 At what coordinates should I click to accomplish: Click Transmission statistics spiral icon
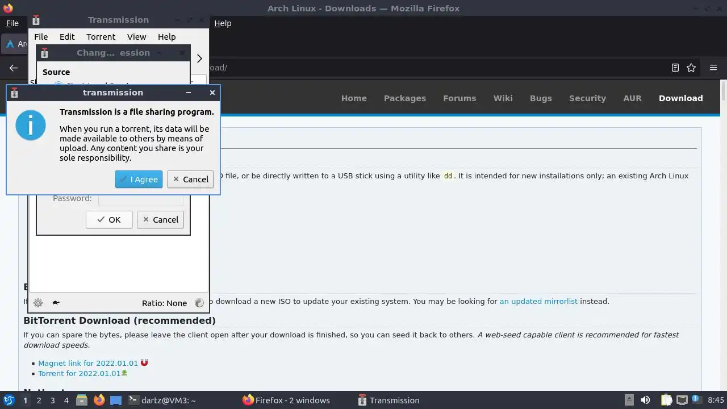(x=199, y=303)
